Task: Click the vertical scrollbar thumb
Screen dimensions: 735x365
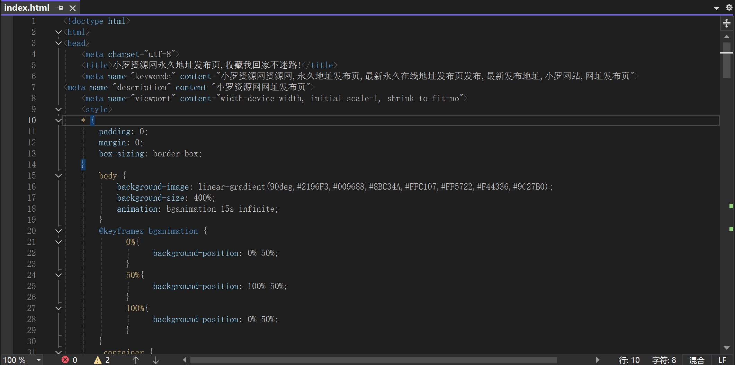Action: point(727,60)
